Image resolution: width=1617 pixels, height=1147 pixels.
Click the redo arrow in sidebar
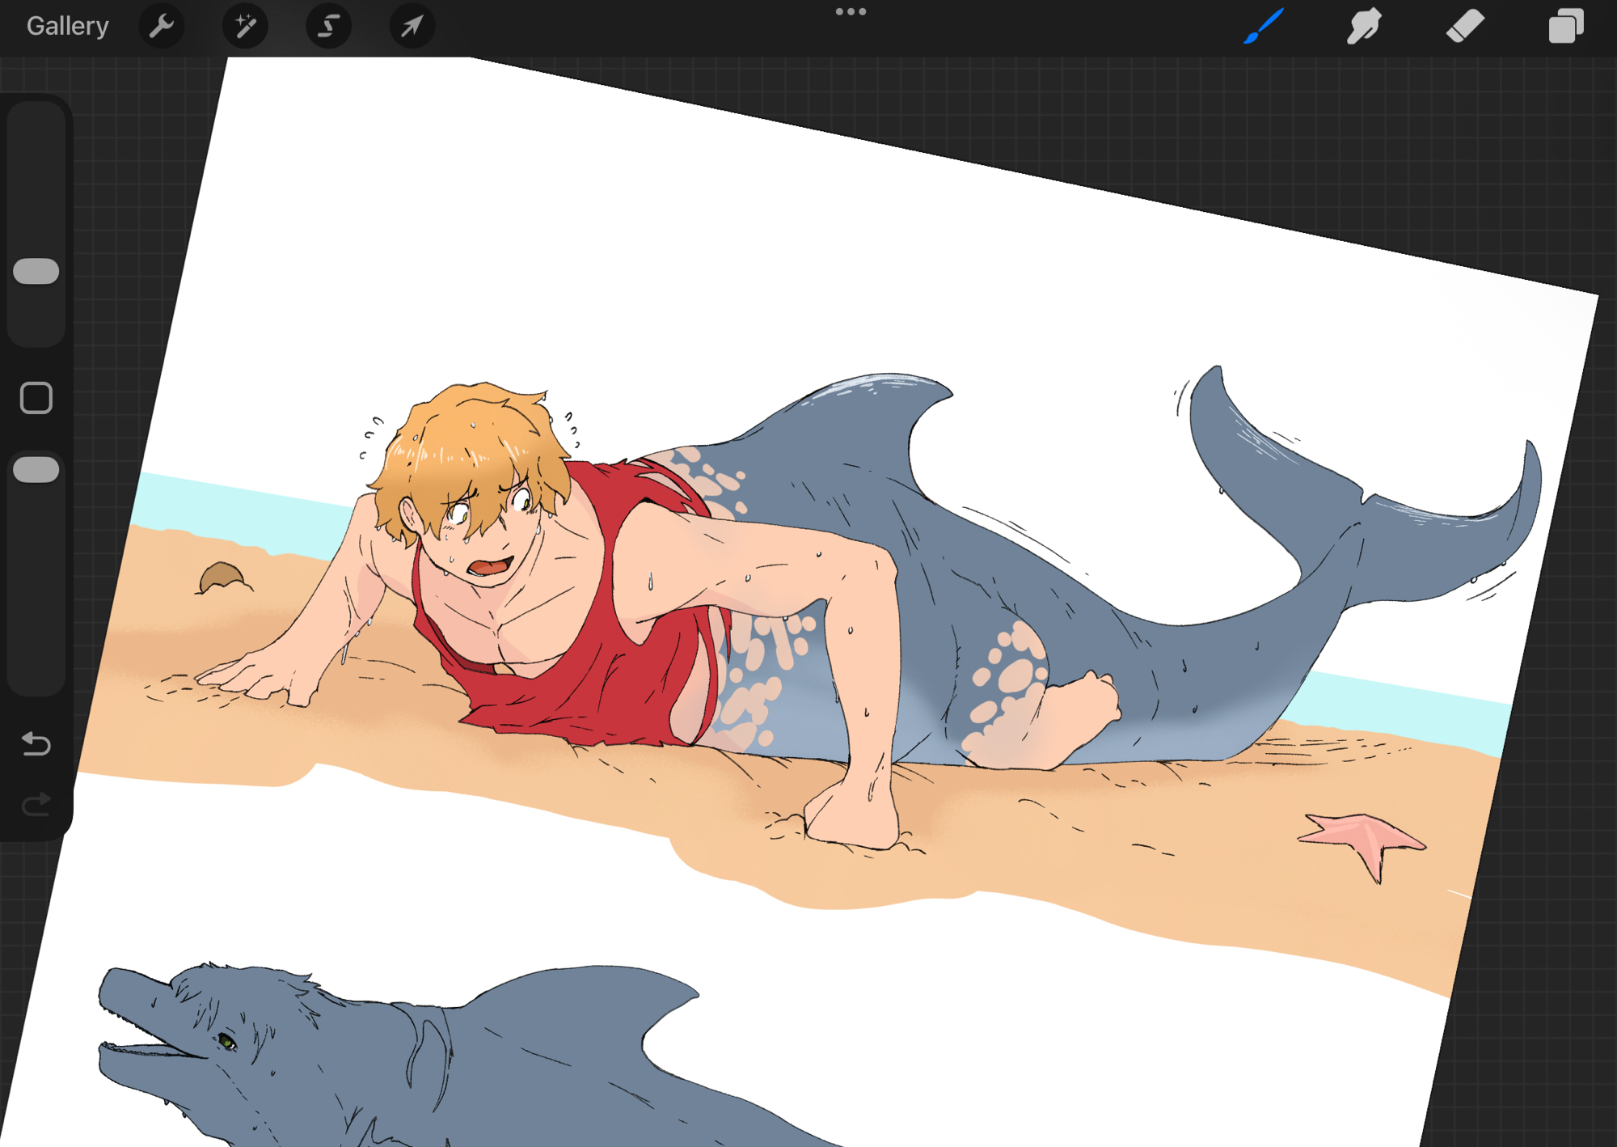(36, 804)
